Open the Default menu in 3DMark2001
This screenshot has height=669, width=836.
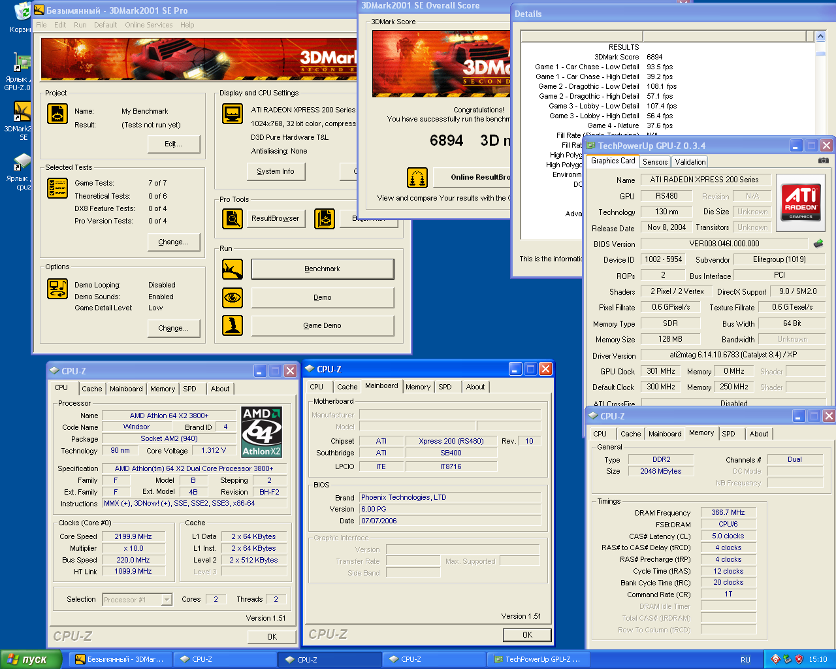point(105,25)
